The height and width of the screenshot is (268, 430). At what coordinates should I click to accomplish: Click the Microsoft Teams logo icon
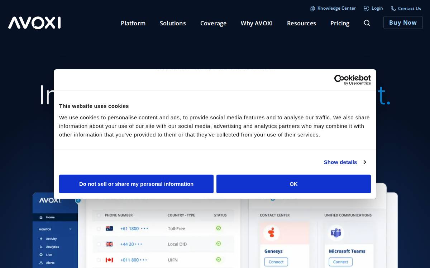click(x=336, y=233)
